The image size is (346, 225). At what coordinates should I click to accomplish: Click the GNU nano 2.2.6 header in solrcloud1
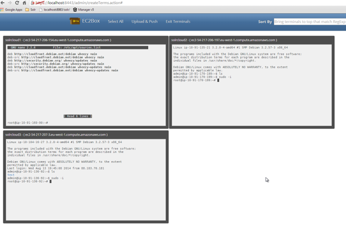[78, 47]
